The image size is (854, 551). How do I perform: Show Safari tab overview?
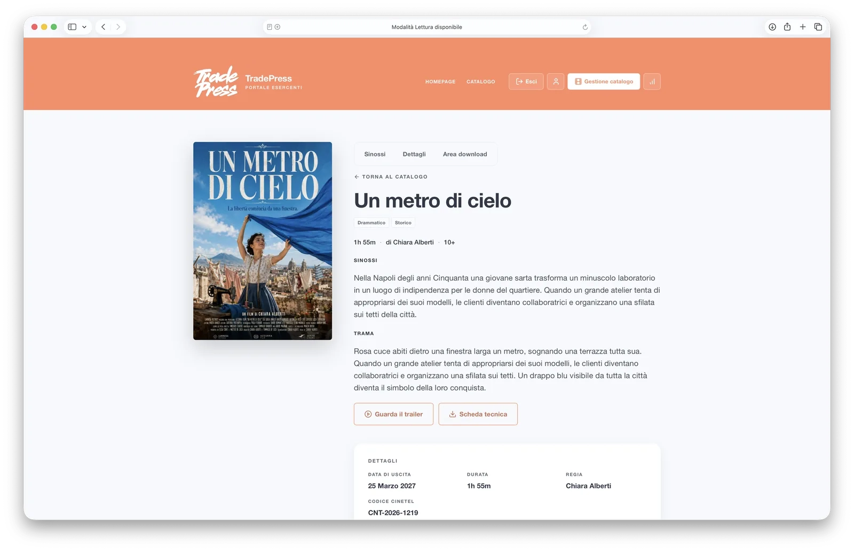click(818, 27)
